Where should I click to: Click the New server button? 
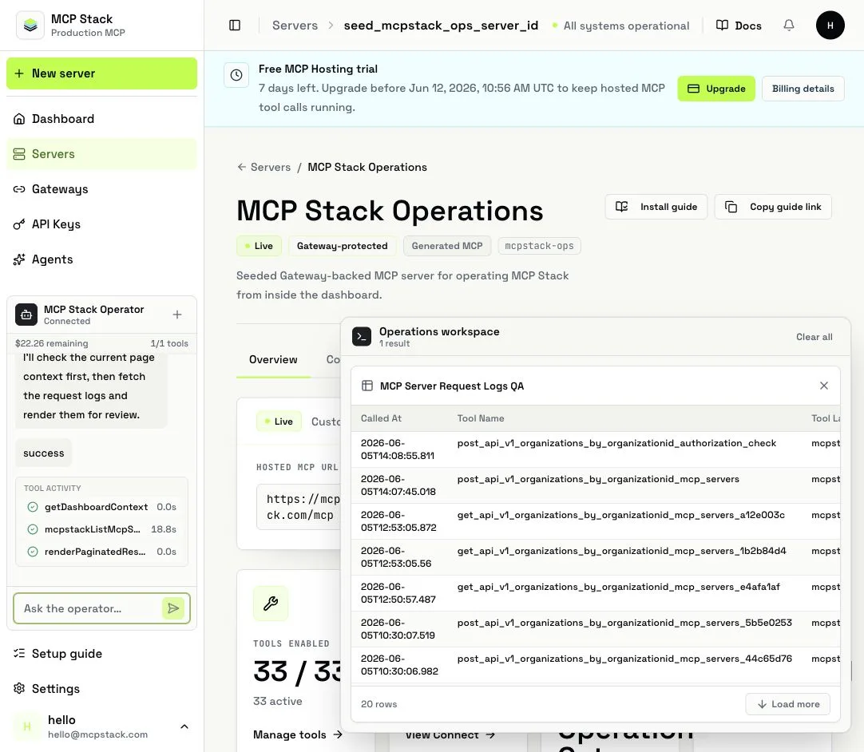101,73
